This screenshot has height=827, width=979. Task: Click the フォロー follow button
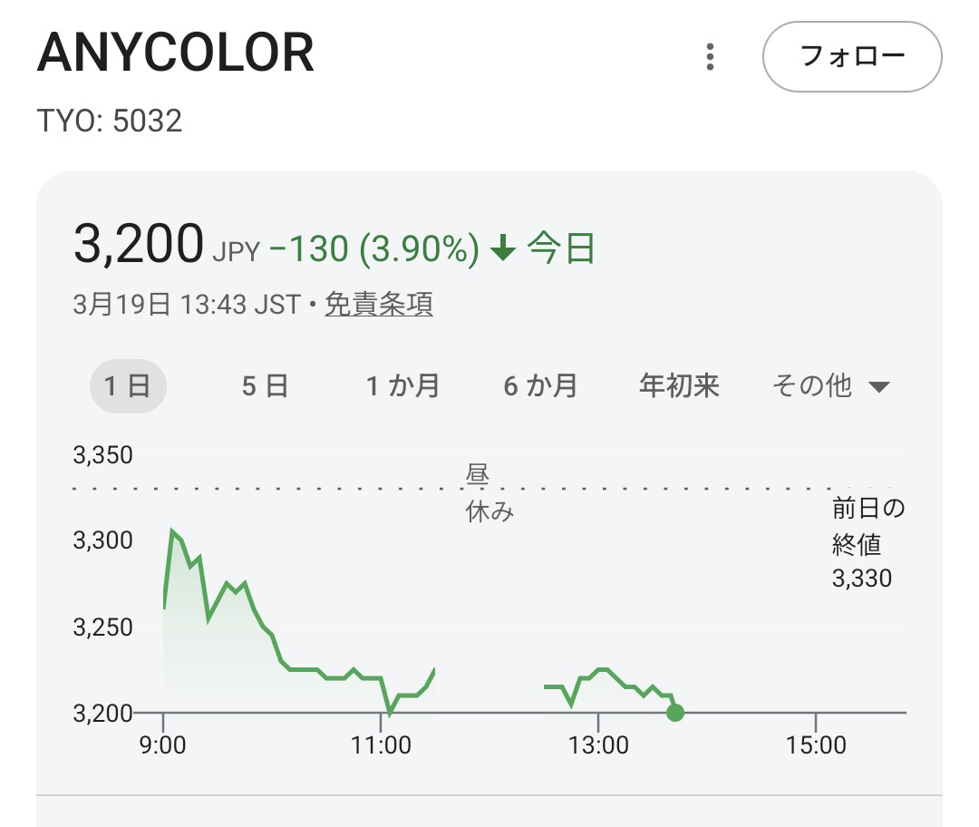852,57
